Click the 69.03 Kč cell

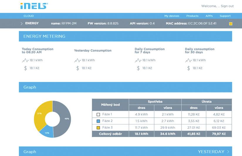(219, 128)
